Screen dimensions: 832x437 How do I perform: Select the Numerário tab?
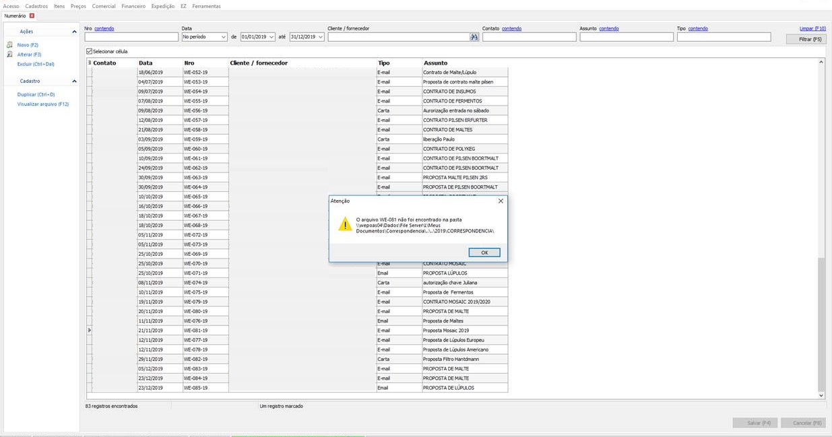tap(15, 15)
